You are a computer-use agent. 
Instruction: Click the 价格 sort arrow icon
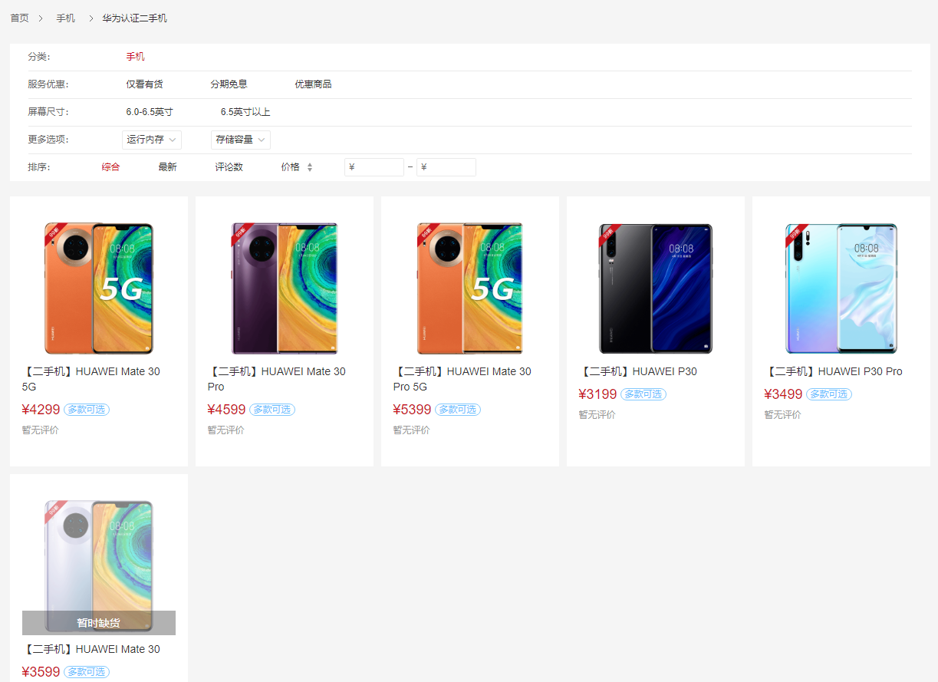310,166
